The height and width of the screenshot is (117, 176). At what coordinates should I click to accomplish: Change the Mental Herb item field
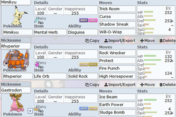[50, 32]
